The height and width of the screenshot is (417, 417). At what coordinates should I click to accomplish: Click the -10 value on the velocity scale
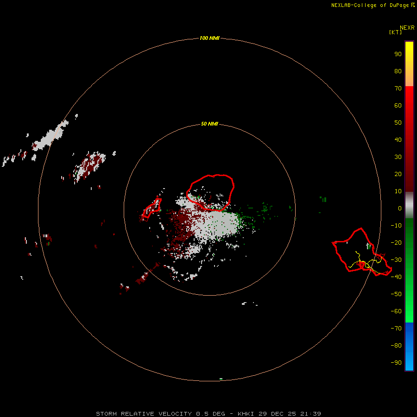396,226
